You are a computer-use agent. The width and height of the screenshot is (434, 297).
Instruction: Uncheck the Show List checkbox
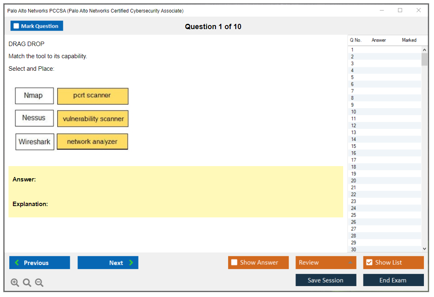(x=369, y=263)
